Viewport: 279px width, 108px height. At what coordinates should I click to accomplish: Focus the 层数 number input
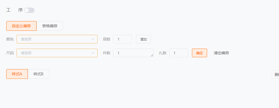point(122,39)
